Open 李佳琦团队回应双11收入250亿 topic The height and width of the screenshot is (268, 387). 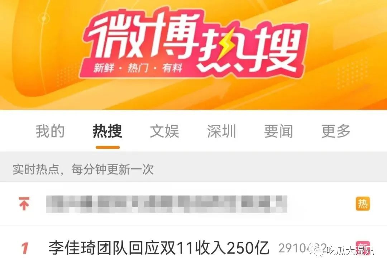159,248
